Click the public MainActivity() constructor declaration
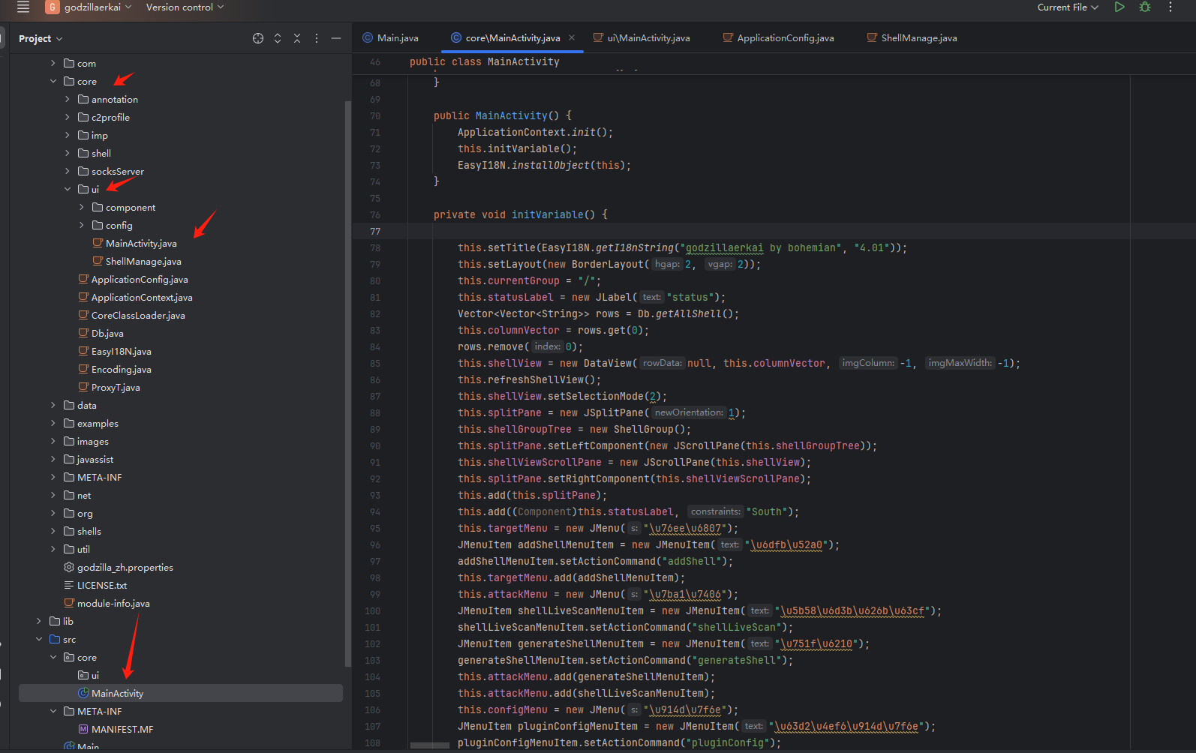1196x753 pixels. [x=503, y=115]
